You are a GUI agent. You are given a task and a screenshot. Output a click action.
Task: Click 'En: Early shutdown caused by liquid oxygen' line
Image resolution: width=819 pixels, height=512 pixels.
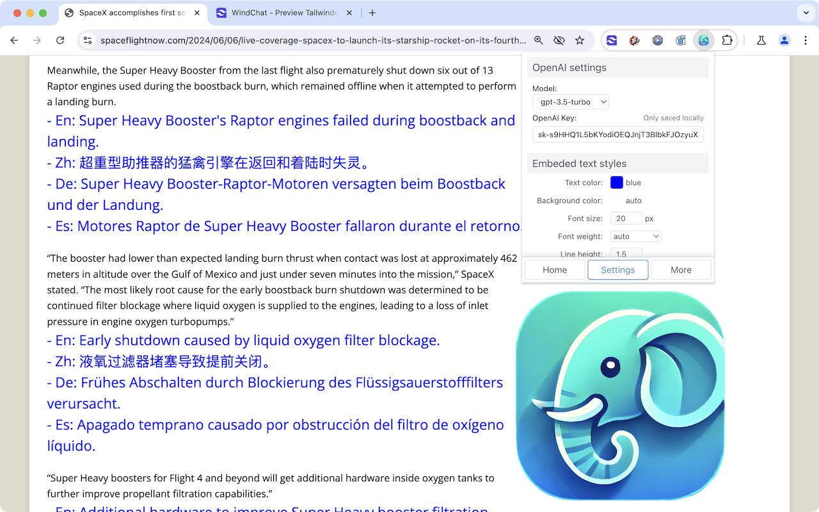(244, 340)
